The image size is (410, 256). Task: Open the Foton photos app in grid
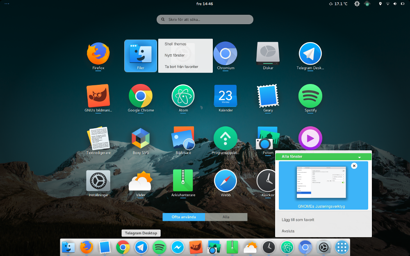(x=268, y=141)
